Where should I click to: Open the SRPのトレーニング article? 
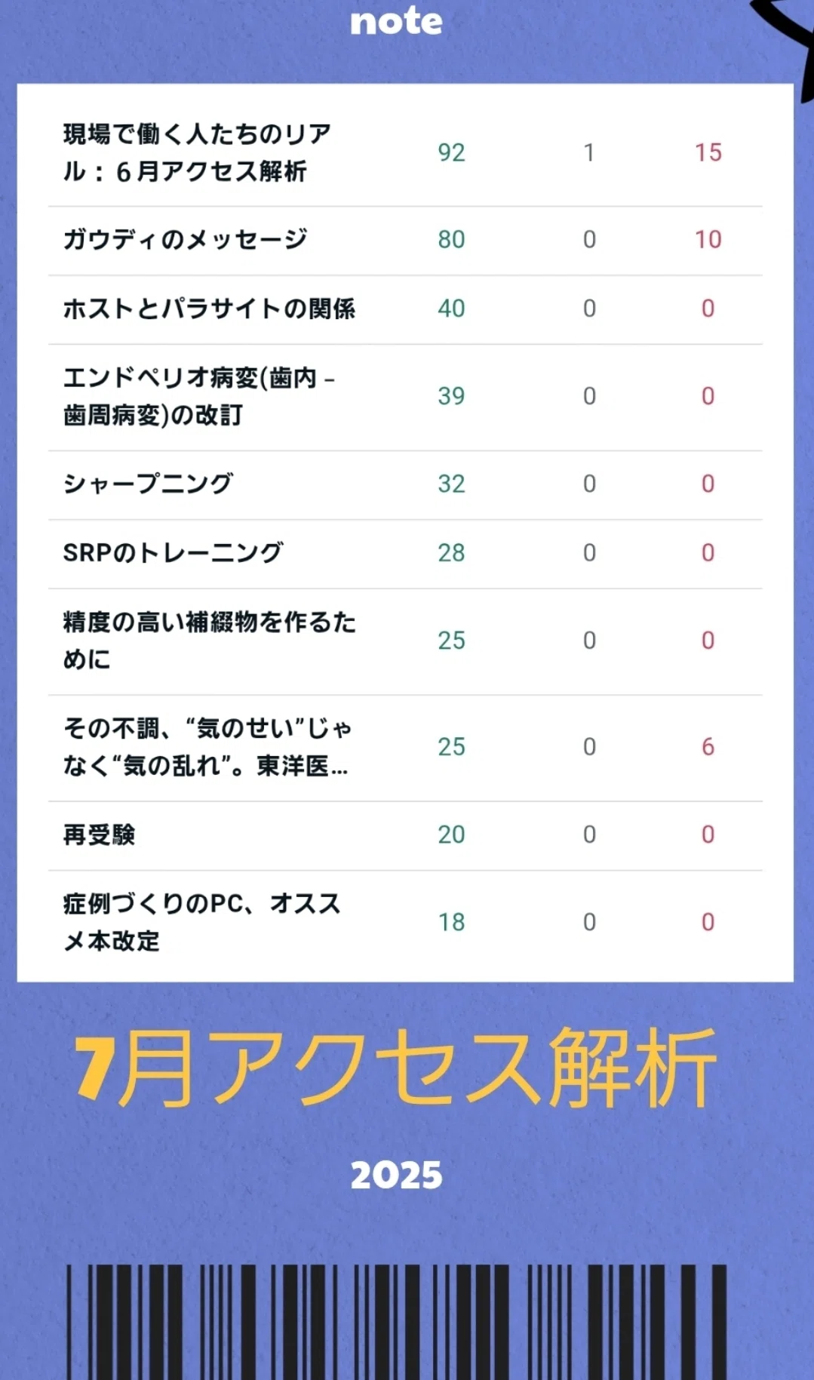pos(173,553)
